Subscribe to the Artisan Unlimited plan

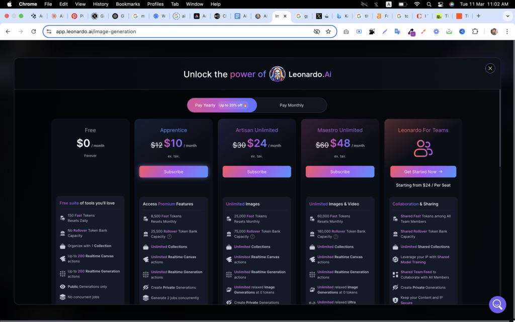tap(257, 172)
